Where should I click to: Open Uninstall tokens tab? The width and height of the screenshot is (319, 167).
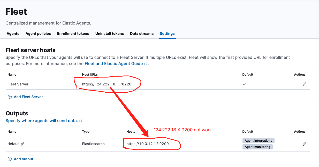click(110, 34)
